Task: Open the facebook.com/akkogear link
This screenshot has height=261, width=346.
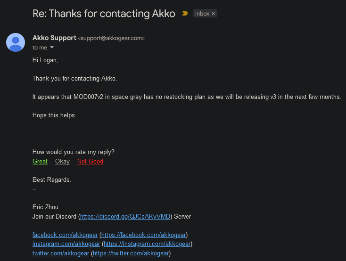Action: coord(65,235)
